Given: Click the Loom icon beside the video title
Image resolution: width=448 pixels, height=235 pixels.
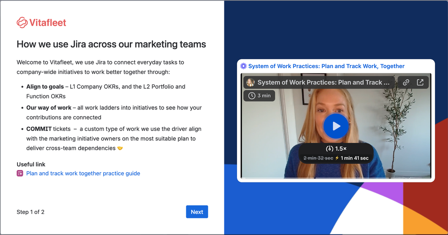Looking at the screenshot, I should pyautogui.click(x=243, y=66).
